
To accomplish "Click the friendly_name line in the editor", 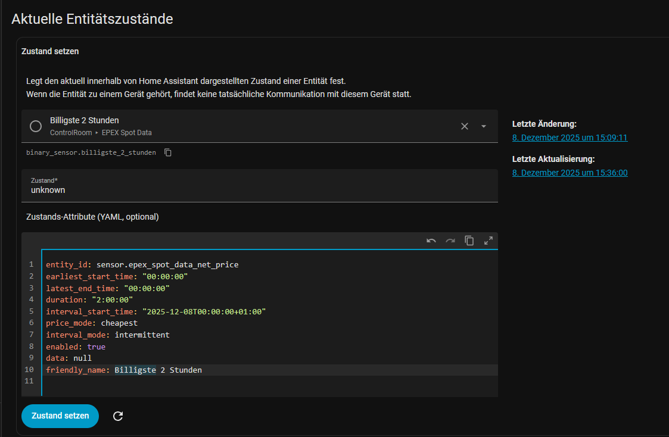I will 124,370.
